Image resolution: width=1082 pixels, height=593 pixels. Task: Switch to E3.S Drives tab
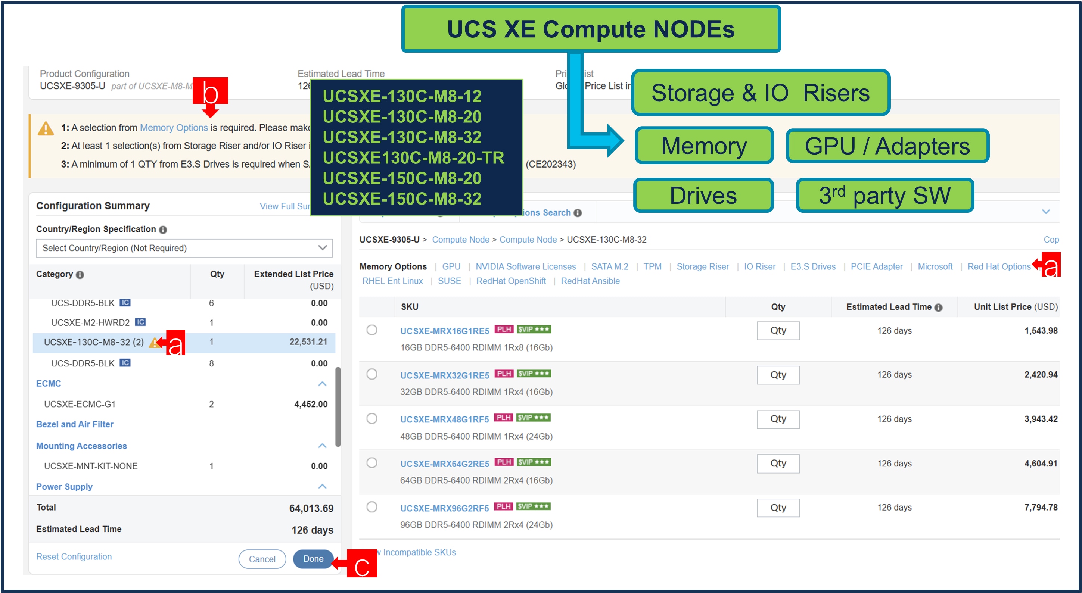813,267
